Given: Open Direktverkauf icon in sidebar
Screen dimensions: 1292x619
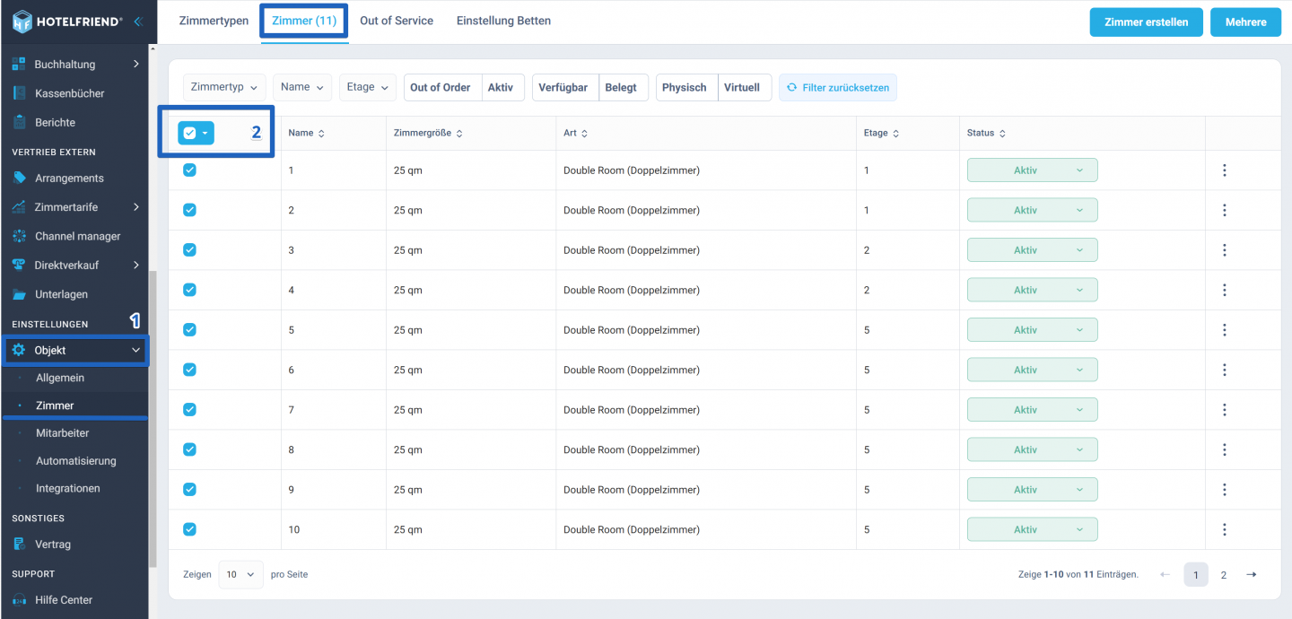Looking at the screenshot, I should coord(19,265).
